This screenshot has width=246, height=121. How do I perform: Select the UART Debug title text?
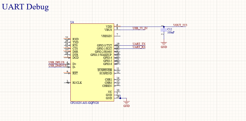click(25, 7)
